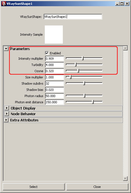
Task: Click the Photon emit distance slider handle
Action: pos(93,102)
